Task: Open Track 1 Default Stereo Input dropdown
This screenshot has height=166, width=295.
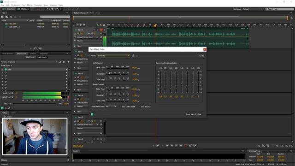Action: (x=88, y=37)
